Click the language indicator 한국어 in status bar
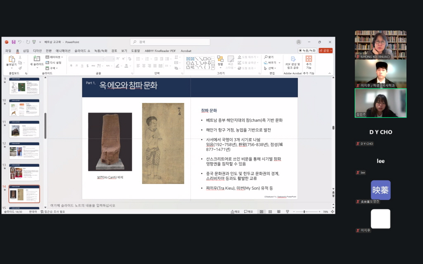The height and width of the screenshot is (264, 423). coord(33,212)
